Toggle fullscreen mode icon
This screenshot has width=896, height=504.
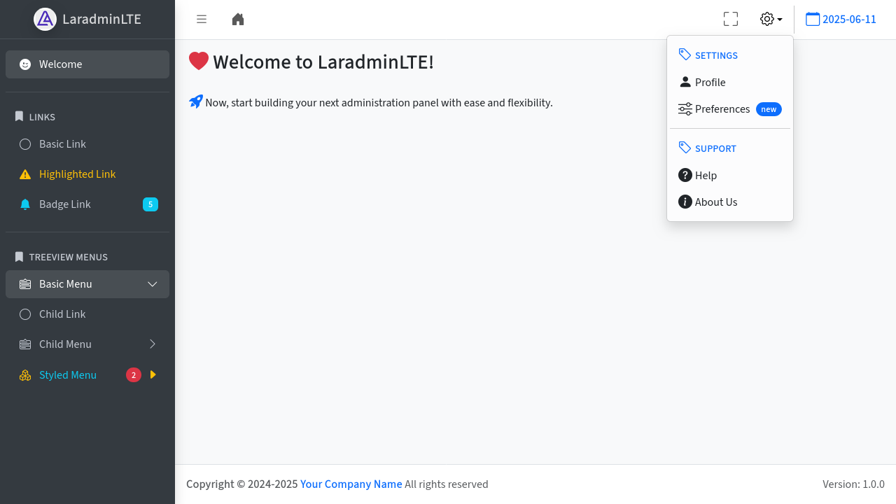tap(731, 19)
